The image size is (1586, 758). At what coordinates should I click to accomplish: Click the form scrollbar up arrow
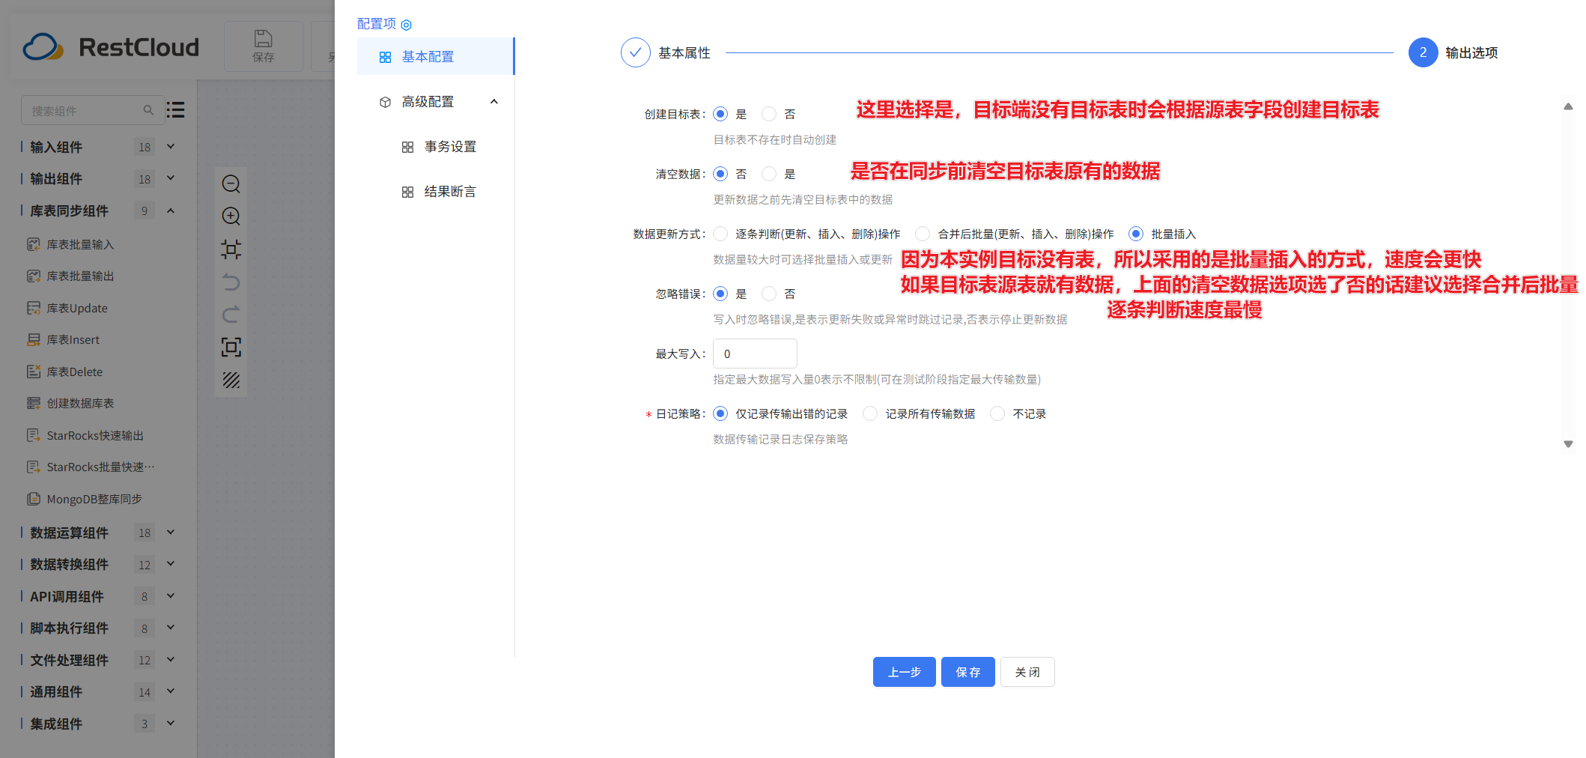coord(1568,106)
